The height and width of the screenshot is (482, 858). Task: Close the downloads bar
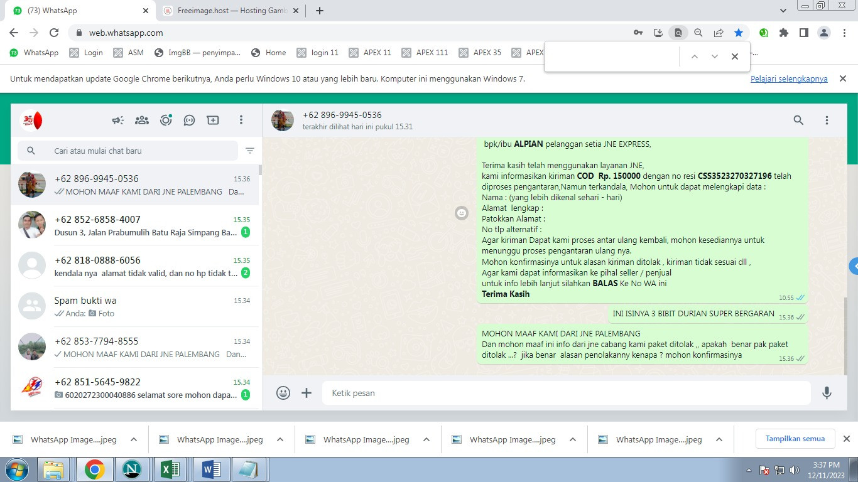tap(846, 439)
